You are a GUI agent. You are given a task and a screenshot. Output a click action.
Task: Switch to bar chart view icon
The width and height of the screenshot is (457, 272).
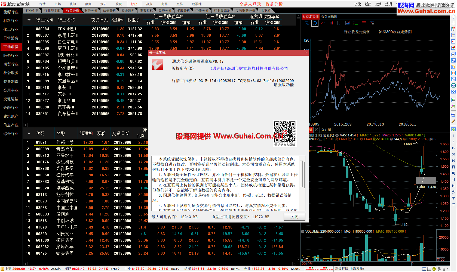click(331, 23)
